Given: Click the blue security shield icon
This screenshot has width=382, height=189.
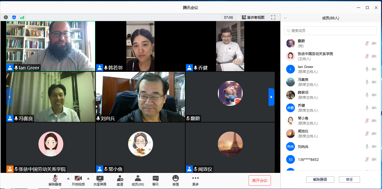Looking at the screenshot, I should (x=14, y=17).
